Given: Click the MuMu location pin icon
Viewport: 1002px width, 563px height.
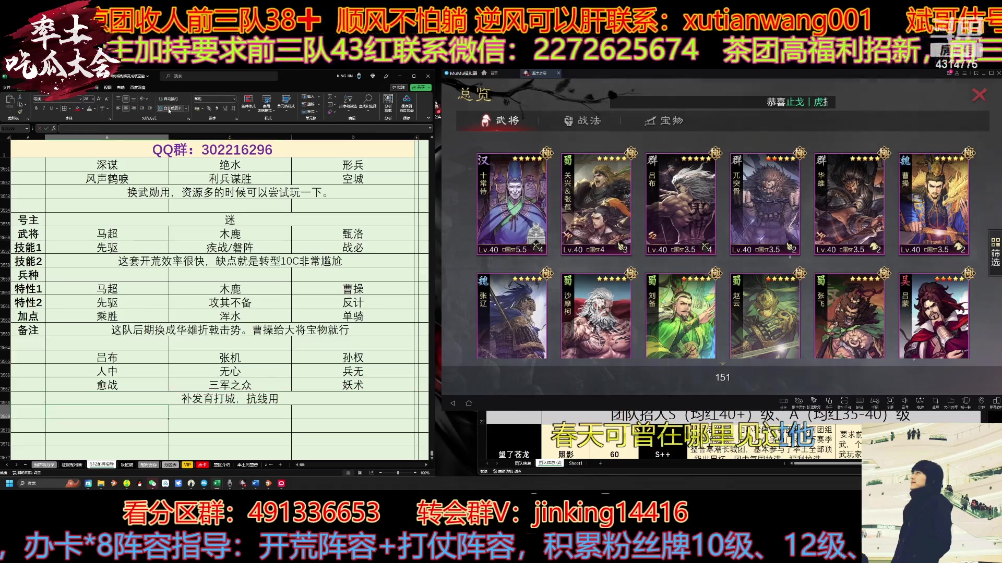Looking at the screenshot, I should pyautogui.click(x=982, y=400).
